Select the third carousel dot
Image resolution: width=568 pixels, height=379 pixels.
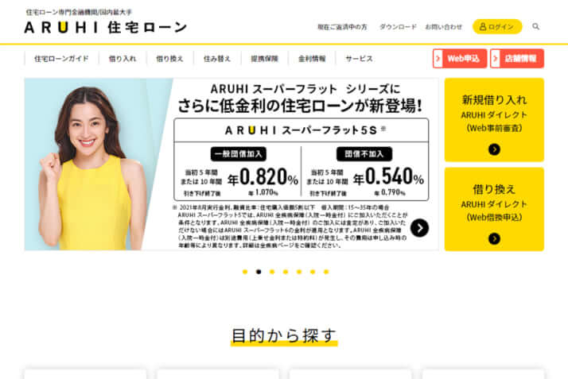272,272
